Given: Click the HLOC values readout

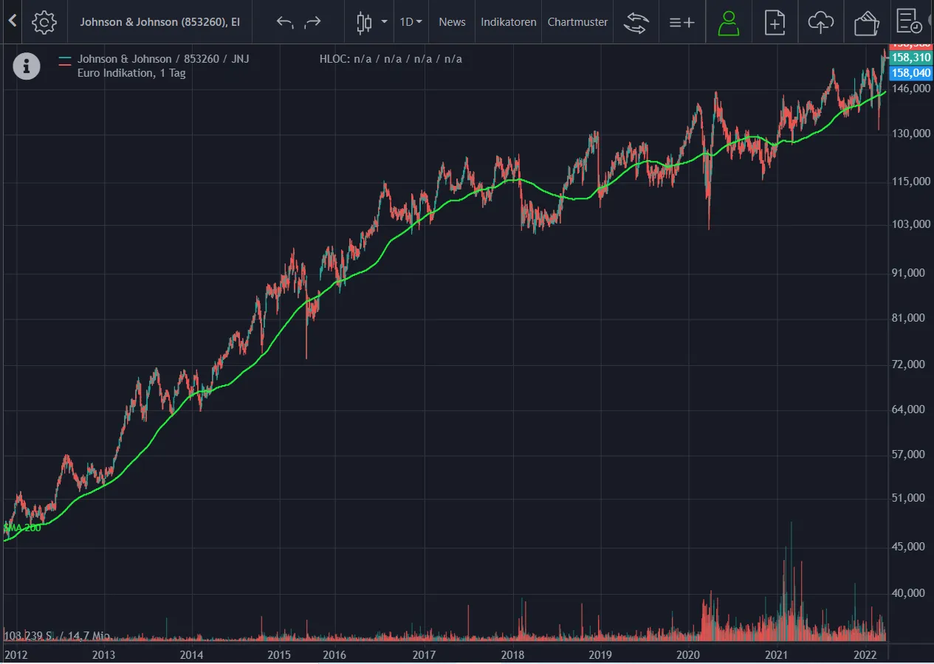Looking at the screenshot, I should click(391, 59).
